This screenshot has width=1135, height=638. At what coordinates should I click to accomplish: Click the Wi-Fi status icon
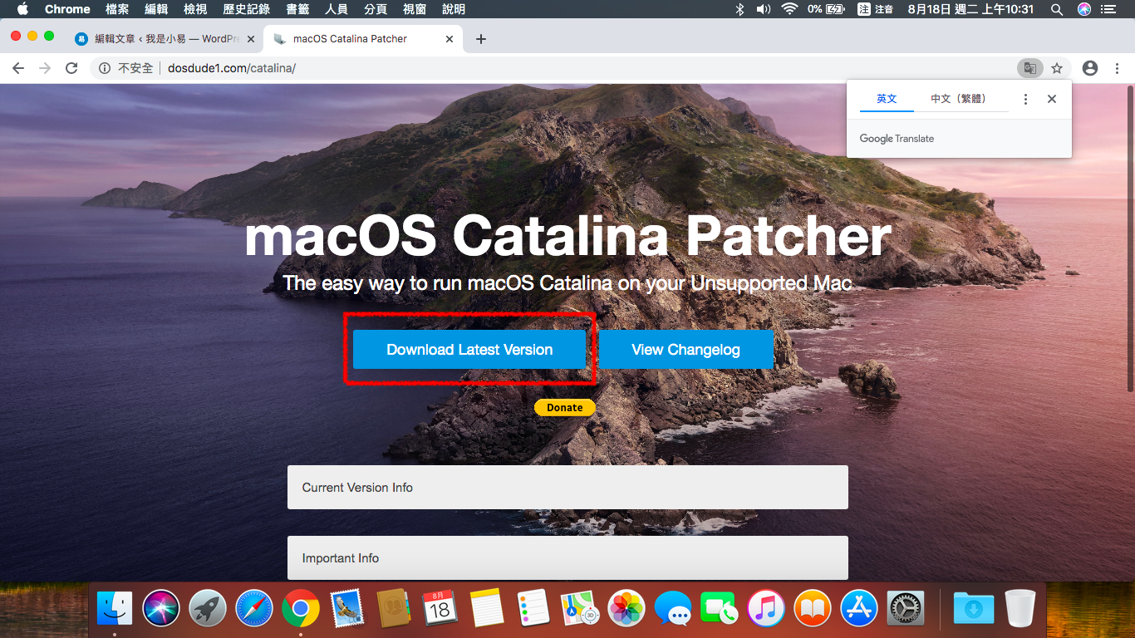point(789,9)
